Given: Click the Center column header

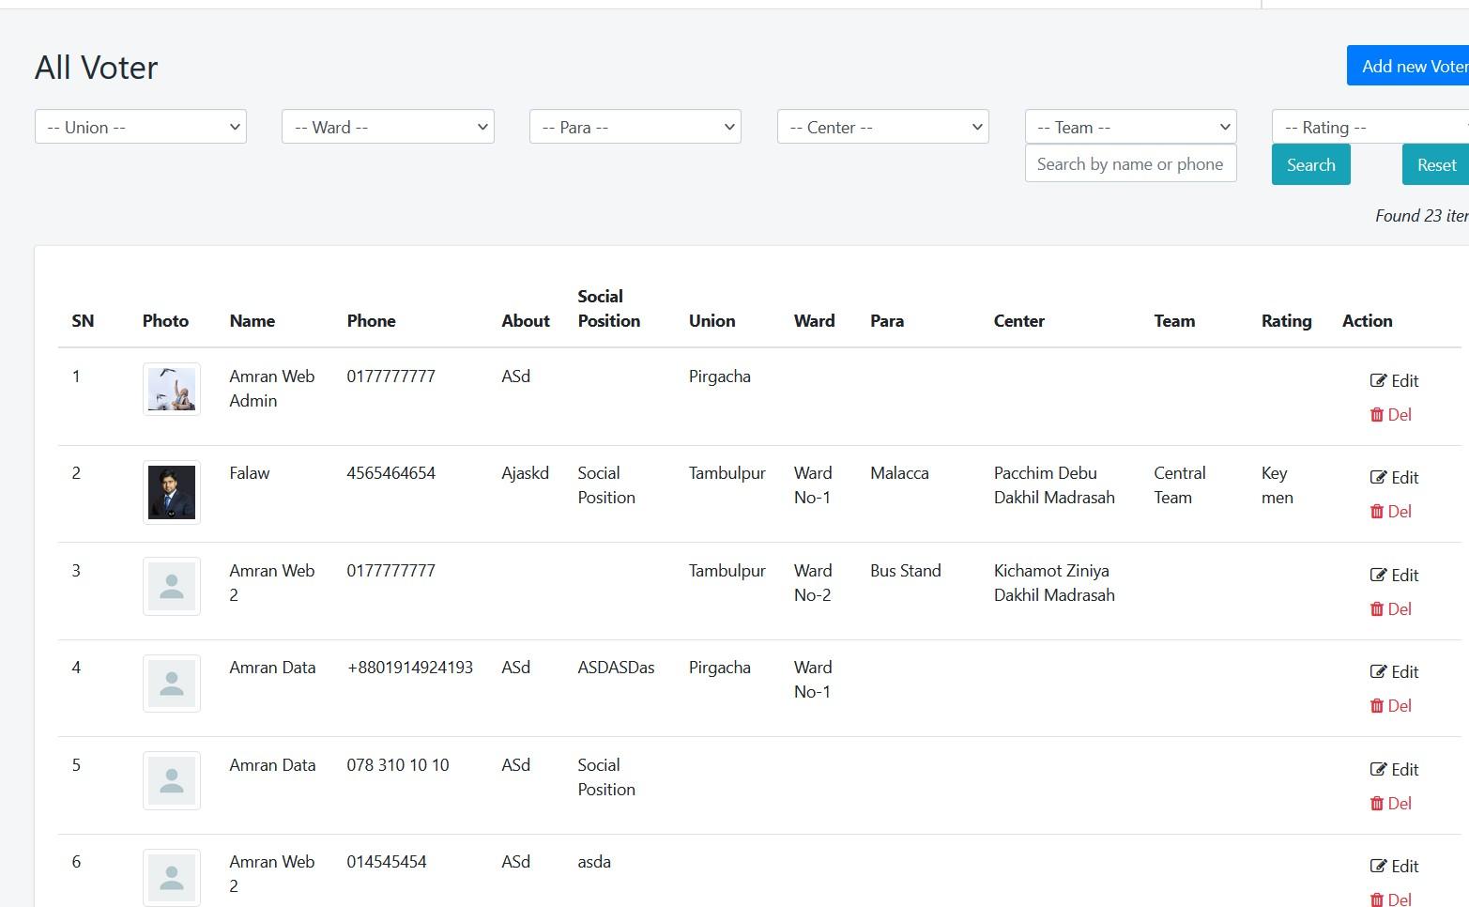Looking at the screenshot, I should 1019,320.
